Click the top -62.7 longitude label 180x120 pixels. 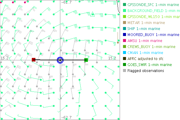66,2
